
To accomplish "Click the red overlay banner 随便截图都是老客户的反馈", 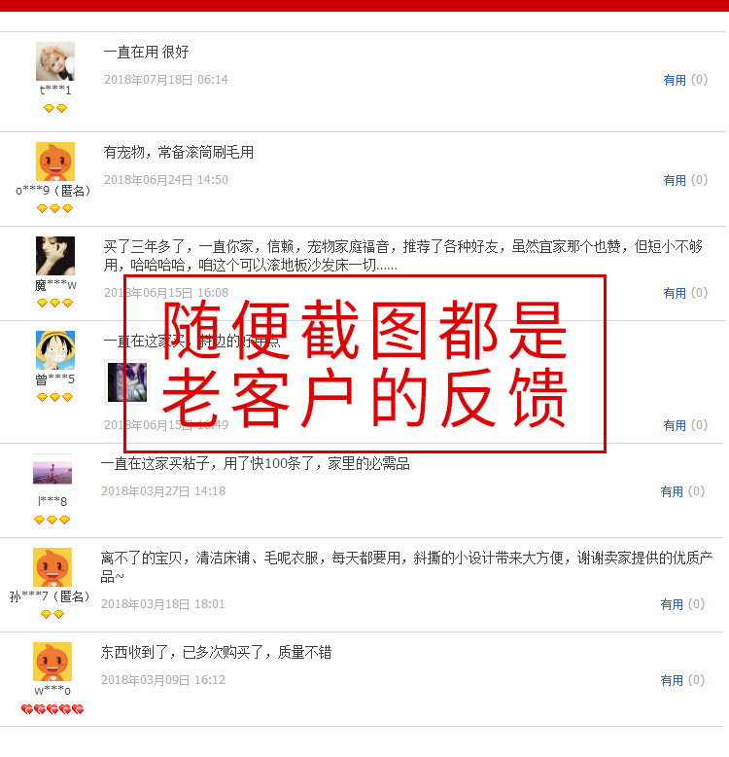I will (364, 364).
